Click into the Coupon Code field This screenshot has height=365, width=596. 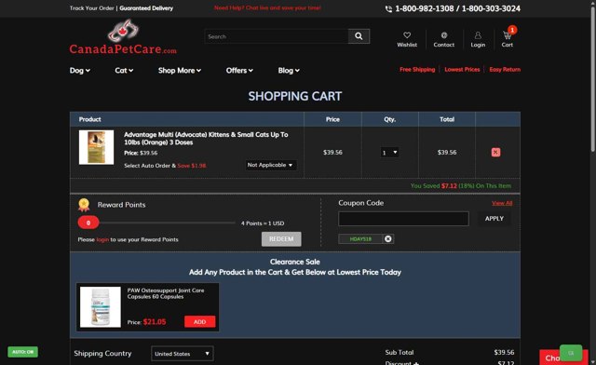coord(403,219)
